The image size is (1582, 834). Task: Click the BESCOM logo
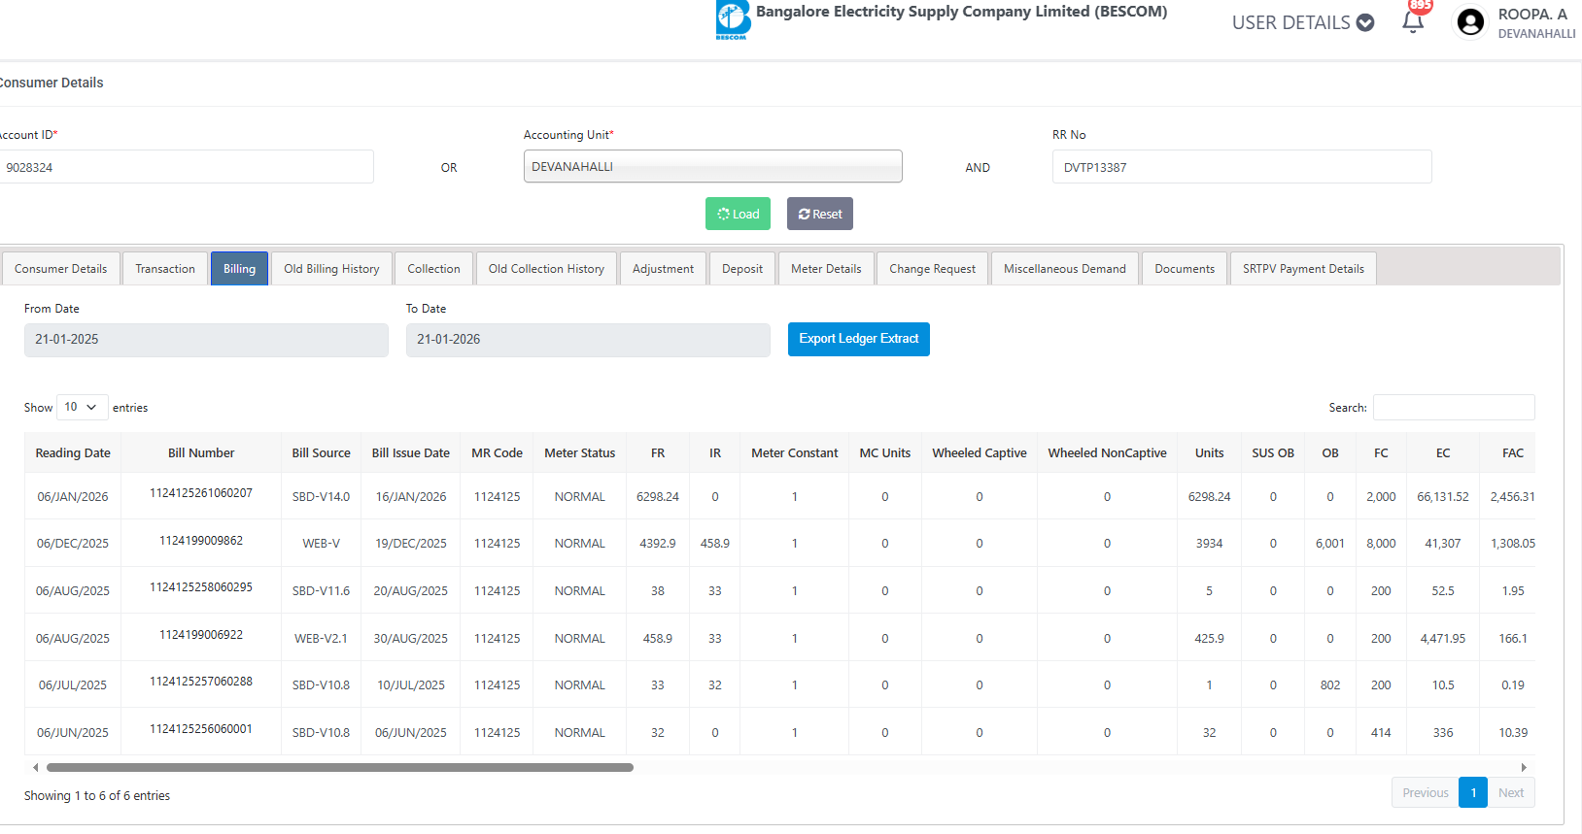pyautogui.click(x=733, y=19)
